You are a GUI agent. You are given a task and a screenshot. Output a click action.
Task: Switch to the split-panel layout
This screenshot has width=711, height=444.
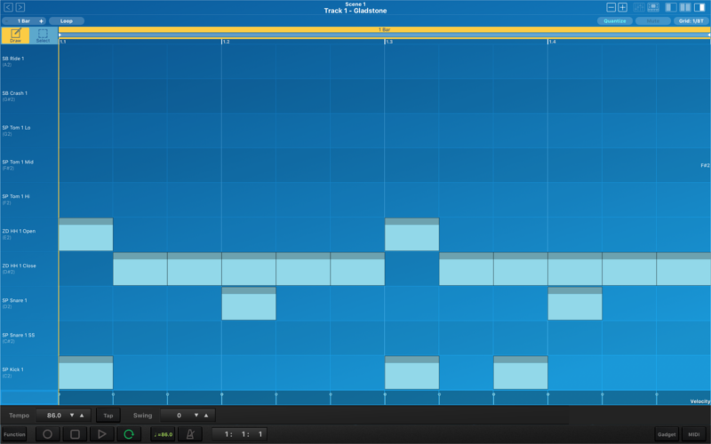click(685, 7)
